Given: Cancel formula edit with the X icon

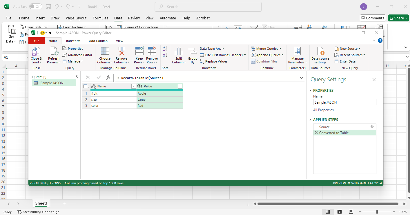Looking at the screenshot, I should pyautogui.click(x=88, y=78).
